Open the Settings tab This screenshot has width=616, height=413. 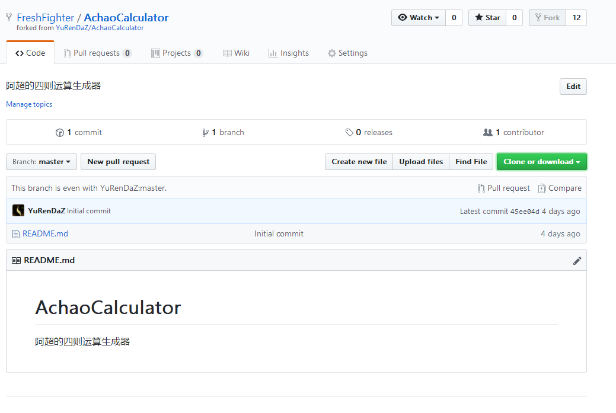[x=347, y=53]
